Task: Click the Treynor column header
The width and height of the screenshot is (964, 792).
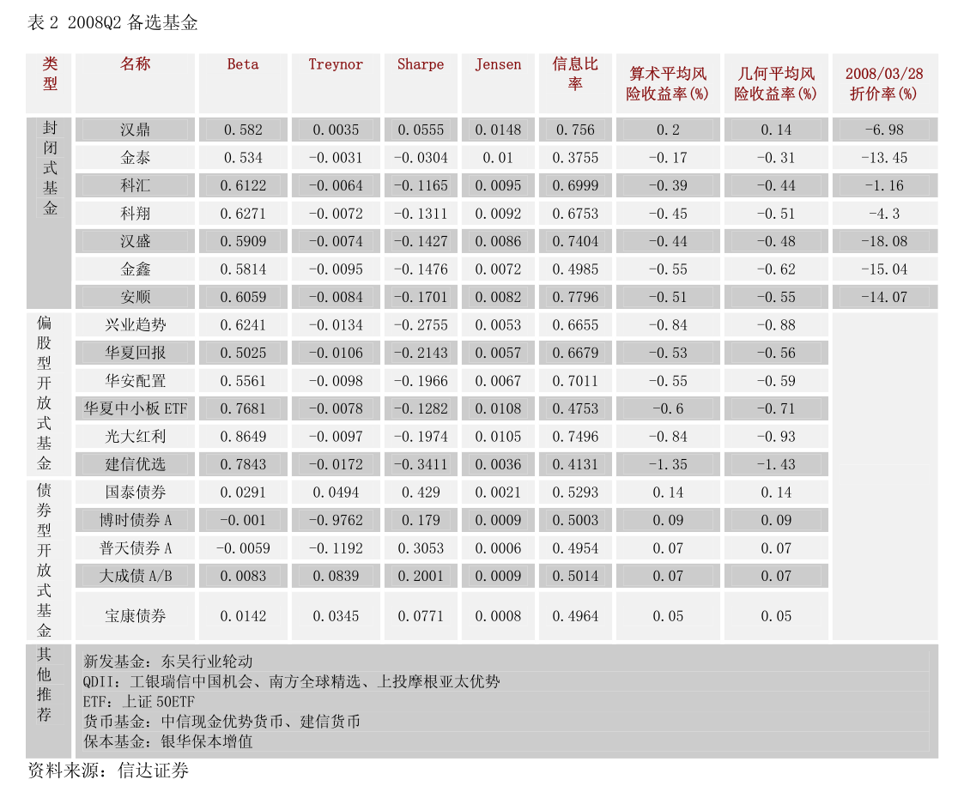Action: (x=335, y=63)
